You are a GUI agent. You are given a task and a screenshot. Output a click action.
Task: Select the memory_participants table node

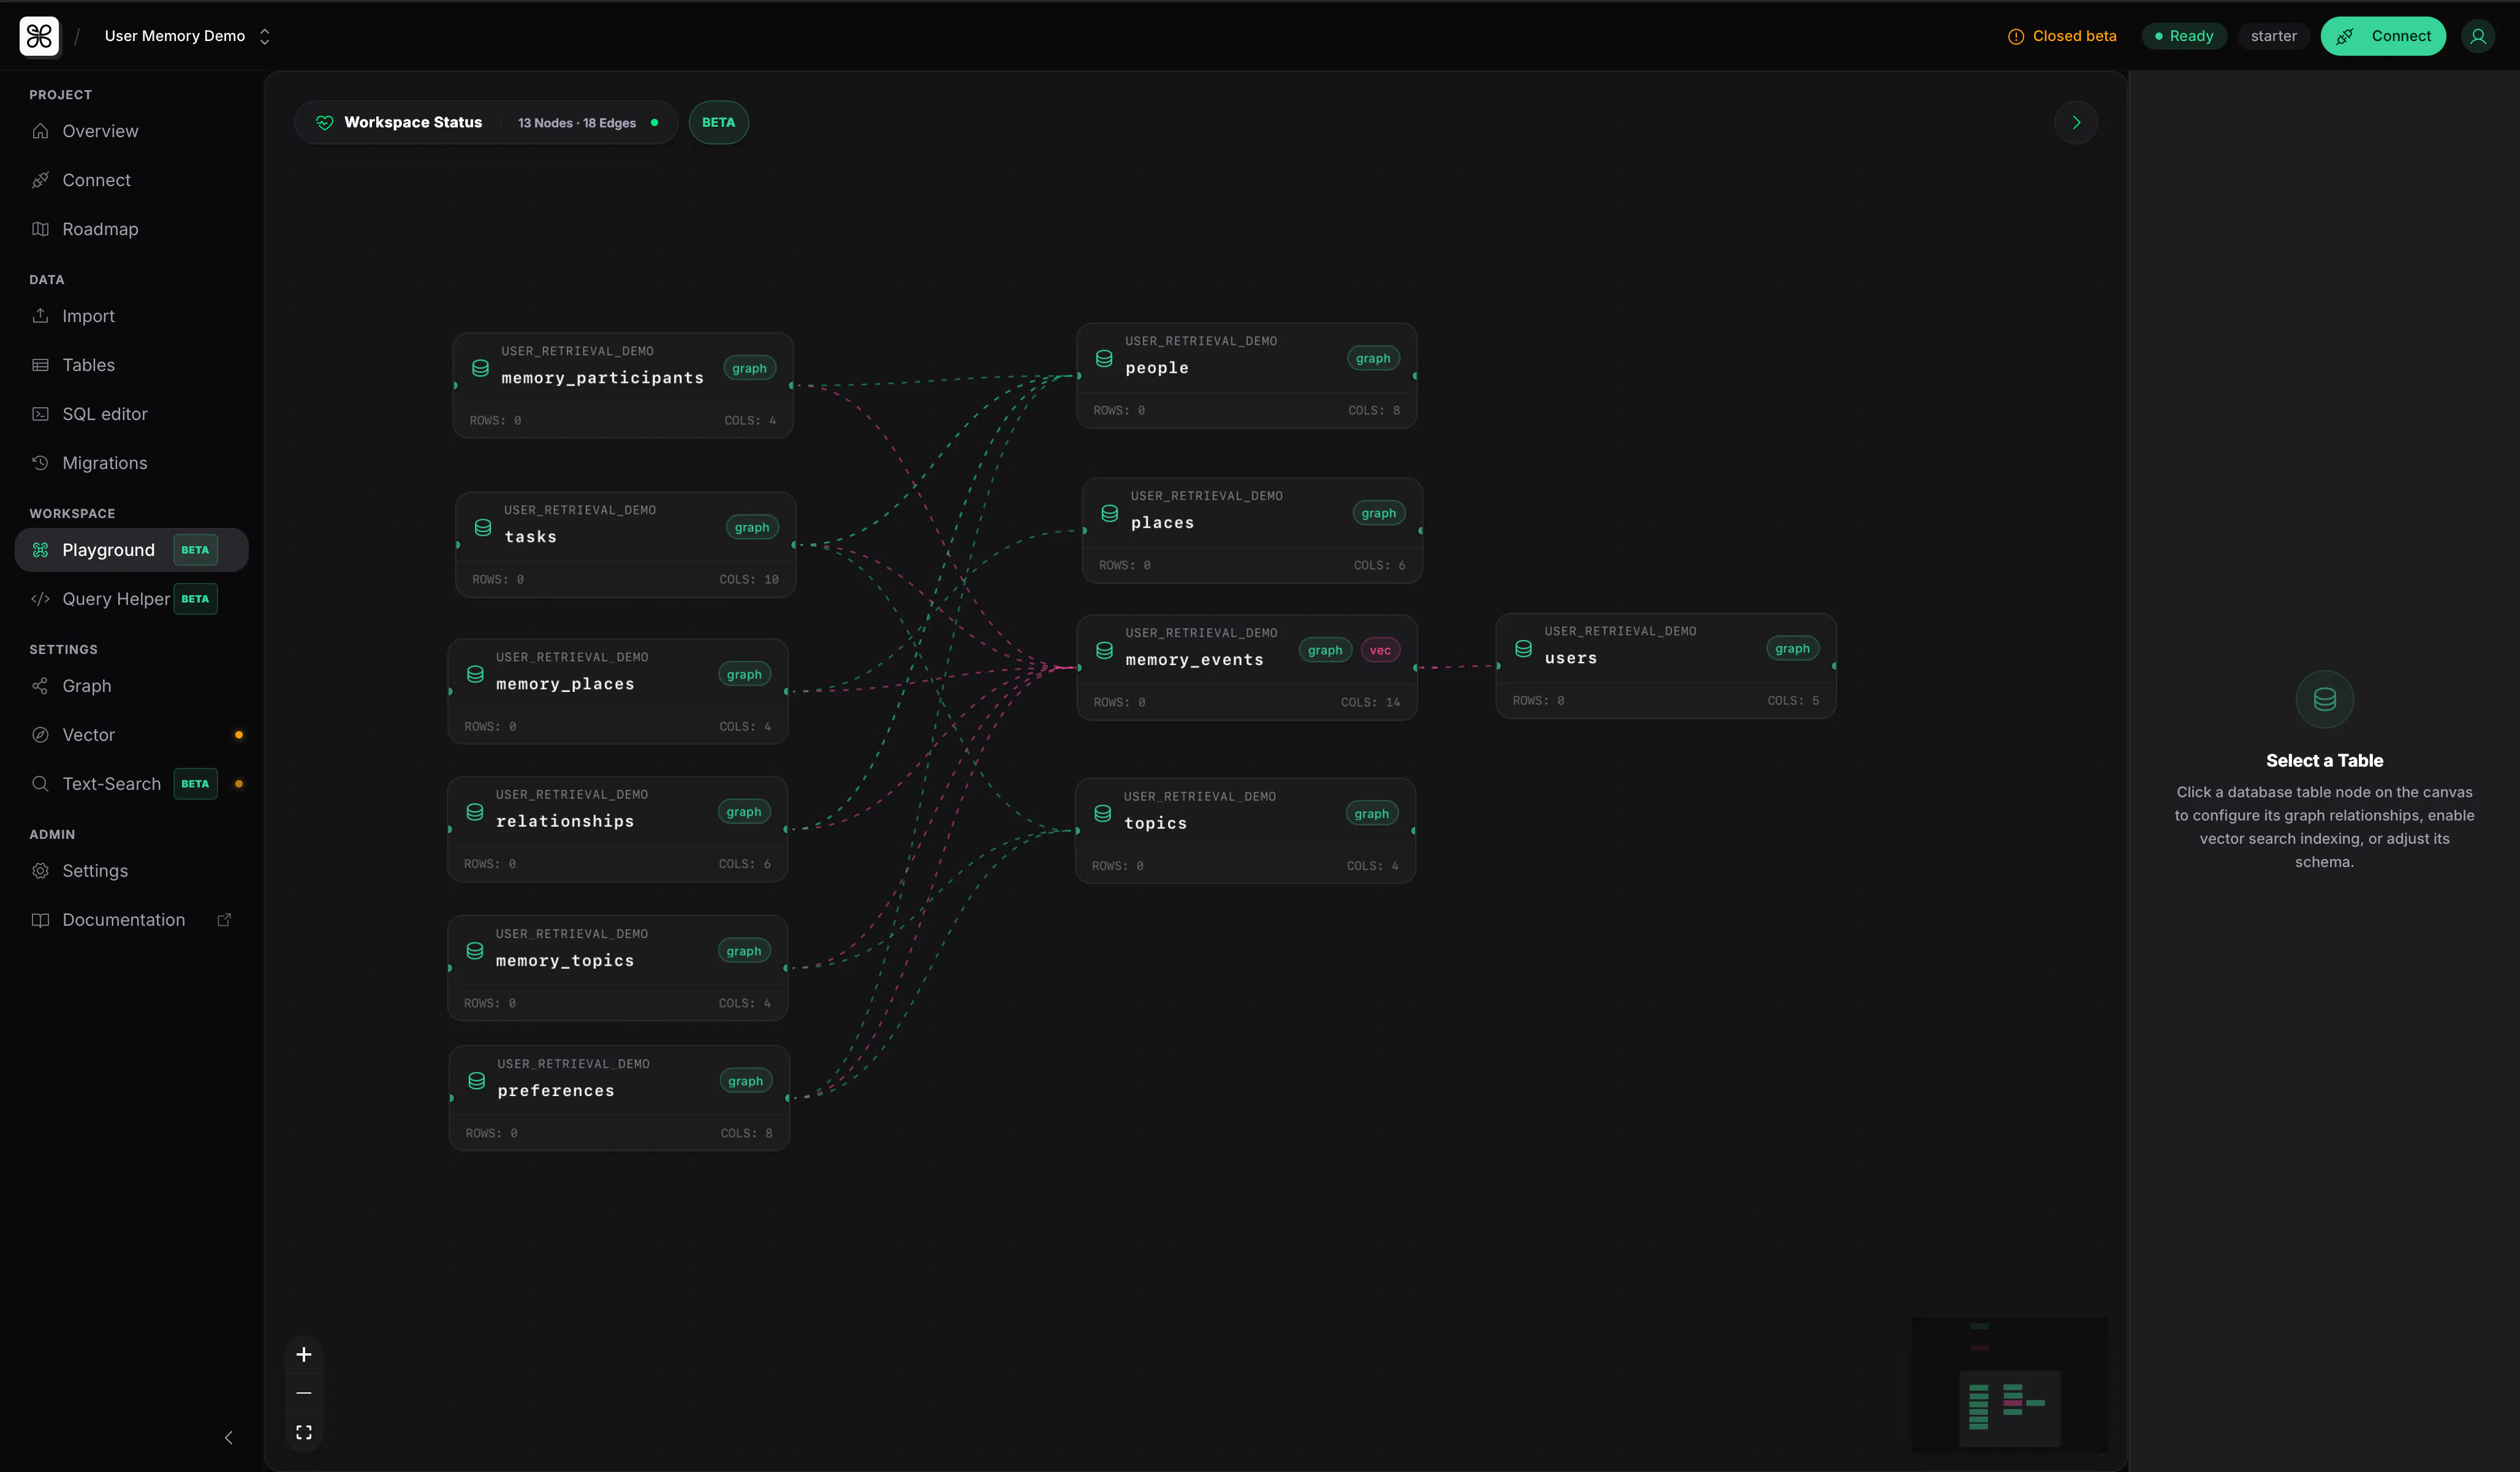point(623,386)
